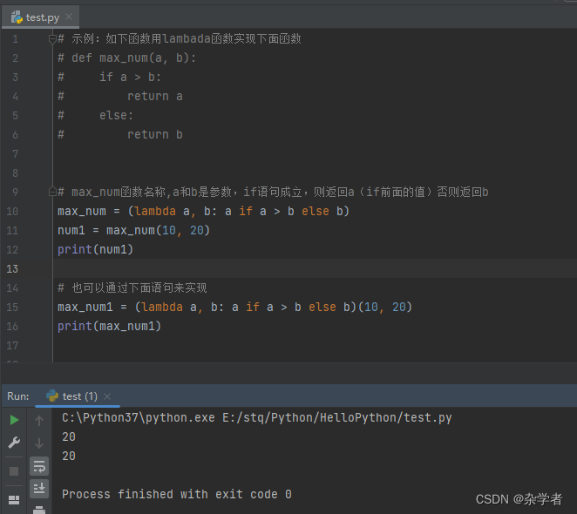Jump up the stack trace arrow
This screenshot has height=514, width=577.
[x=39, y=420]
